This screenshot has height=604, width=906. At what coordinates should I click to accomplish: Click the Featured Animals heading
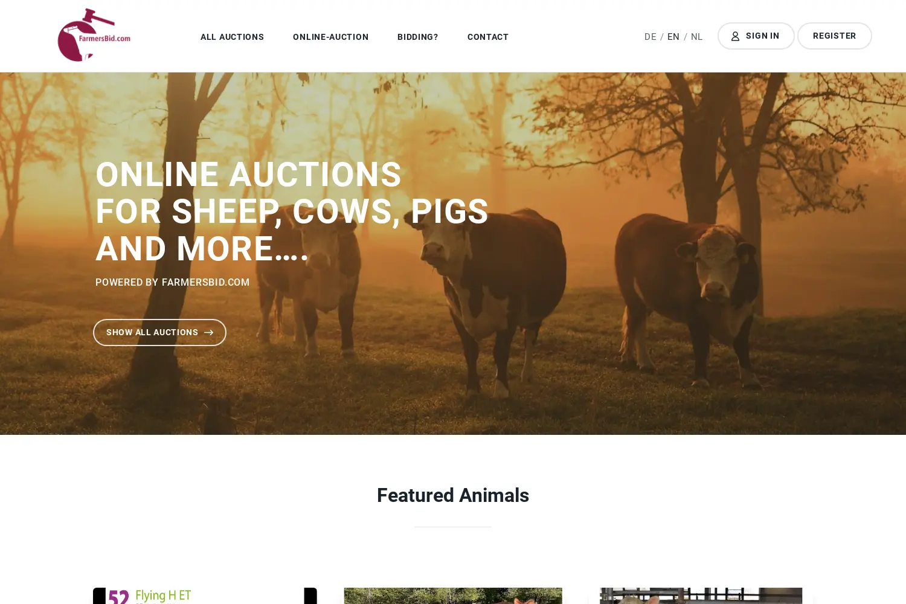453,495
